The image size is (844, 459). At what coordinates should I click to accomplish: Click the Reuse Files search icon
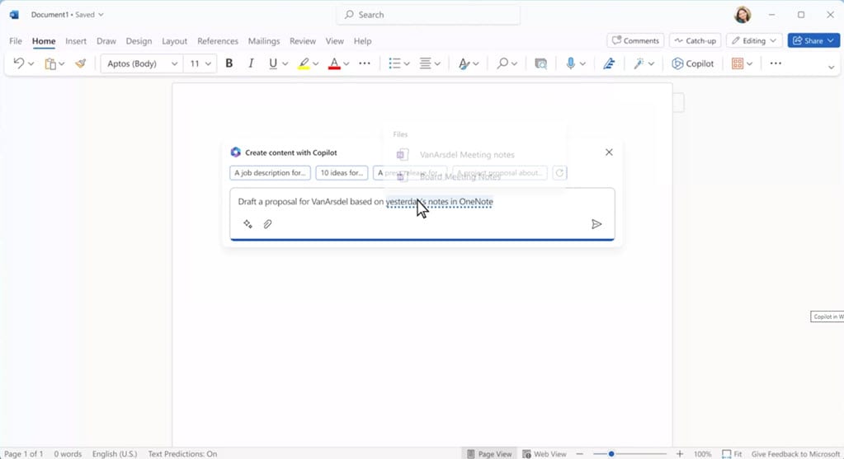pyautogui.click(x=540, y=63)
